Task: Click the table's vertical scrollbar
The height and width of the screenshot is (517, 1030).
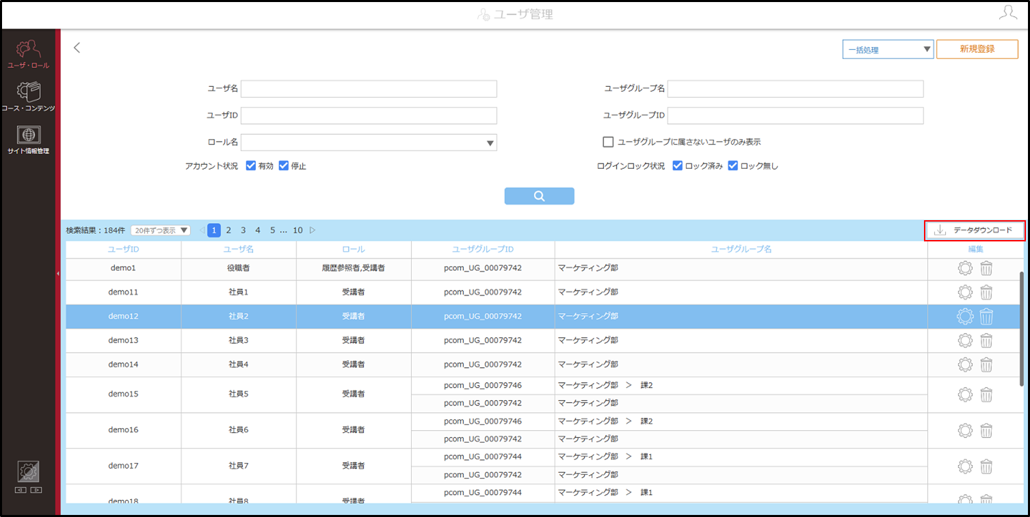Action: click(x=1022, y=328)
